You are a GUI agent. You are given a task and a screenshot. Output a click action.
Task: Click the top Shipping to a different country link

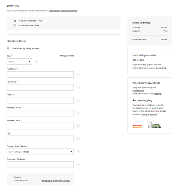(63, 11)
